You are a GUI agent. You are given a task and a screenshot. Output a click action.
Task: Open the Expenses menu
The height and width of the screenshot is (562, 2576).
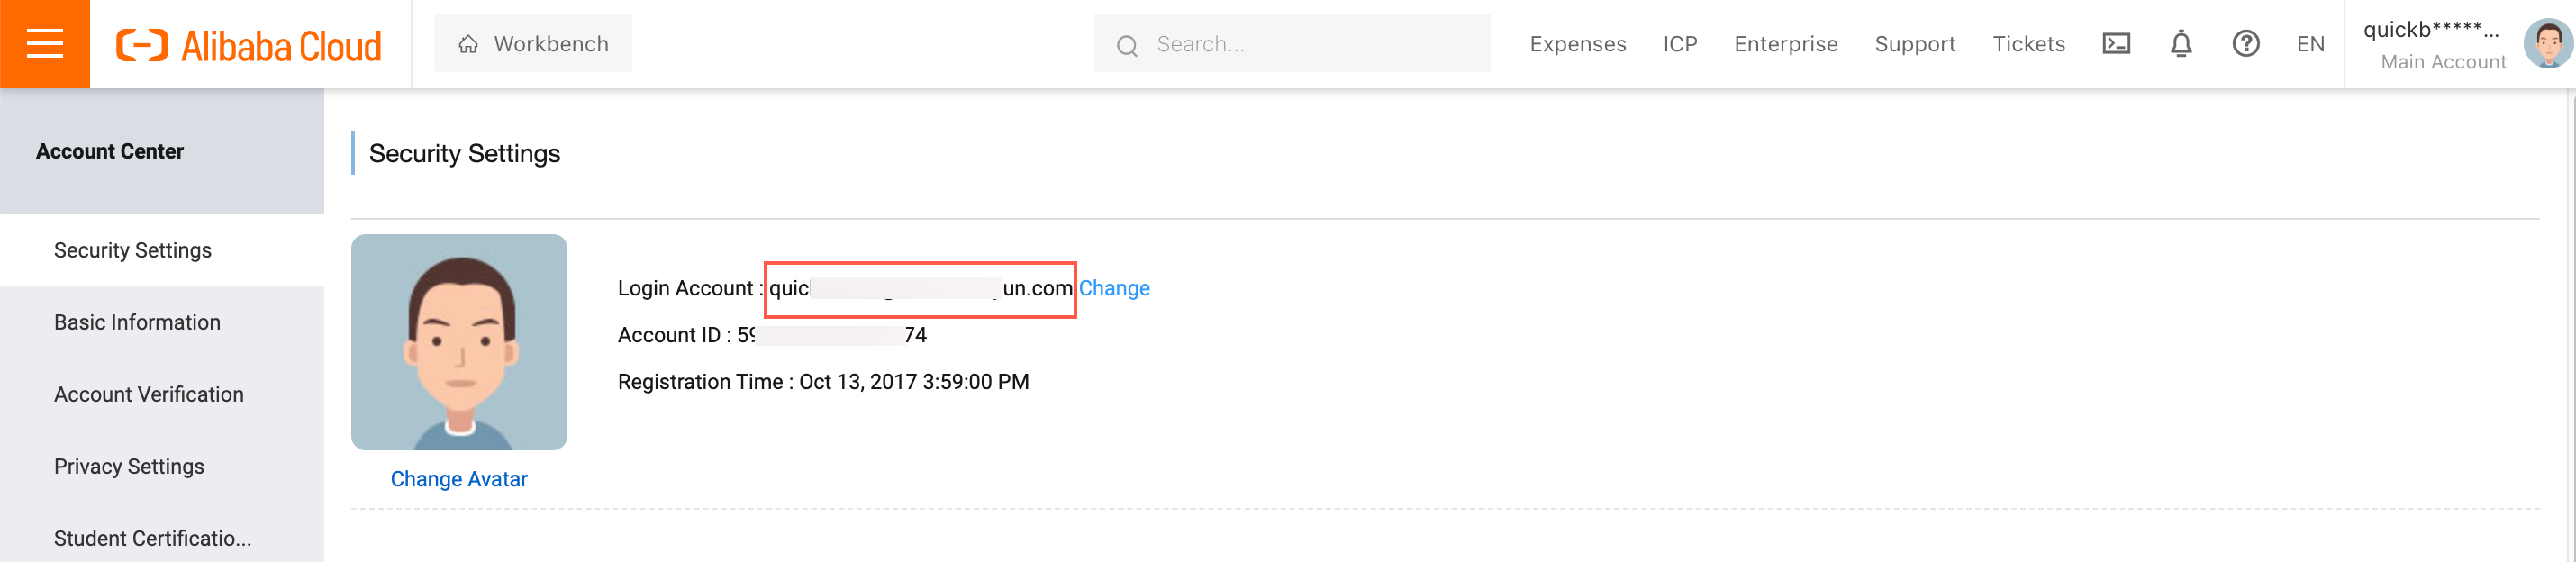(1578, 44)
